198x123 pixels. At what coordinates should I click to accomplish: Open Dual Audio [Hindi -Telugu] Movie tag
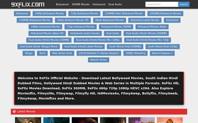[x=39, y=47]
